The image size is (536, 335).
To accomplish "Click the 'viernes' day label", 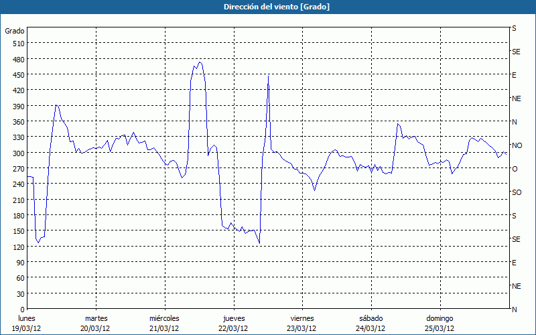I will (x=302, y=319).
